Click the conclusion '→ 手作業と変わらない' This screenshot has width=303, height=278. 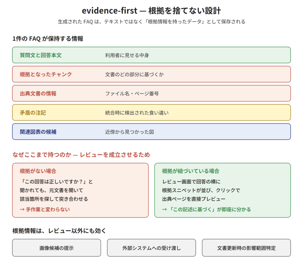coord(45,209)
